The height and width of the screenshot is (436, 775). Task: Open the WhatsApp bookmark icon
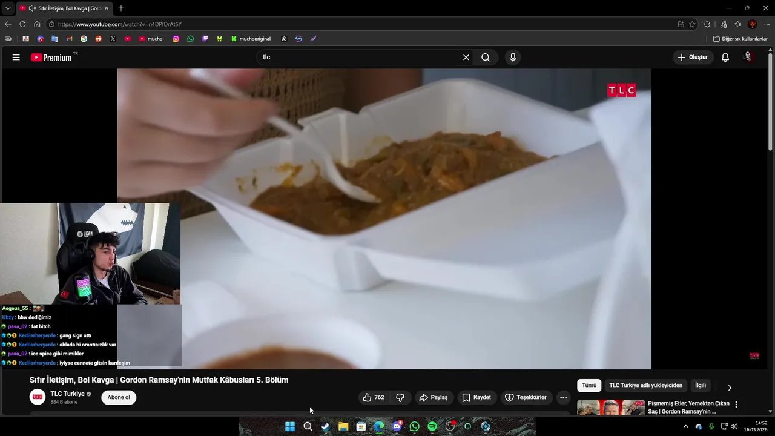tap(191, 39)
